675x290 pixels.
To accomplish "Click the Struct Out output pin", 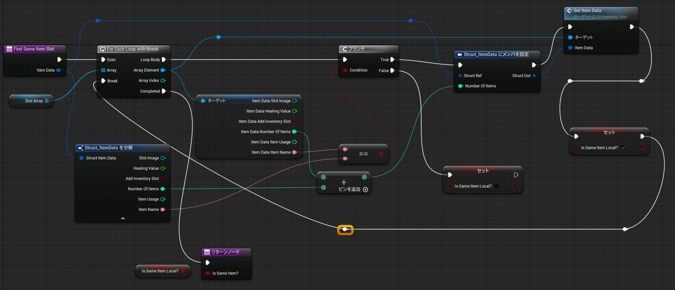I will tap(534, 76).
